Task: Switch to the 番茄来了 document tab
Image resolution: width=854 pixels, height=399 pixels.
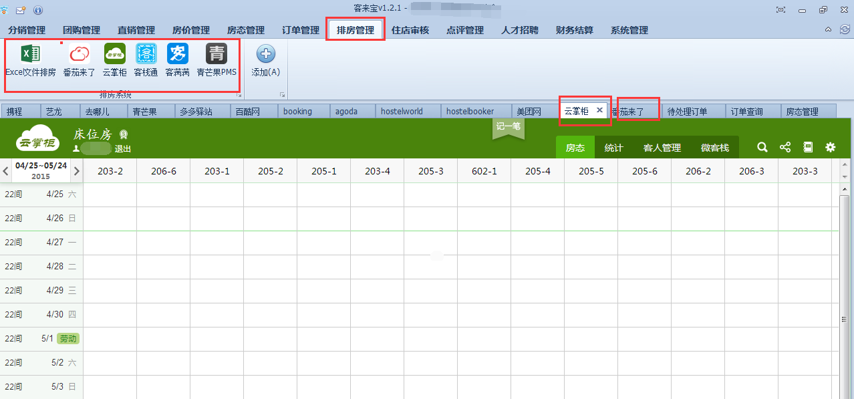Action: tap(633, 112)
